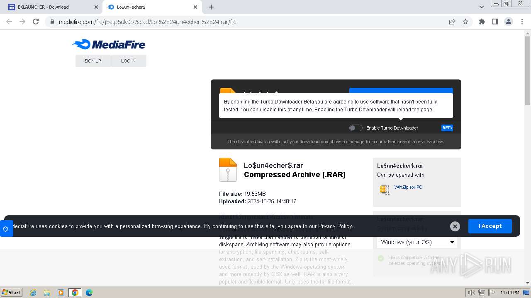
Task: Click the blue download button
Action: tap(401, 91)
